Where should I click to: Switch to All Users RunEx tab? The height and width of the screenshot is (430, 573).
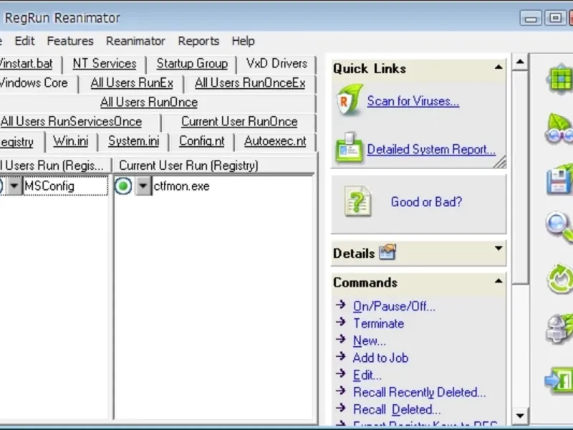click(x=132, y=83)
